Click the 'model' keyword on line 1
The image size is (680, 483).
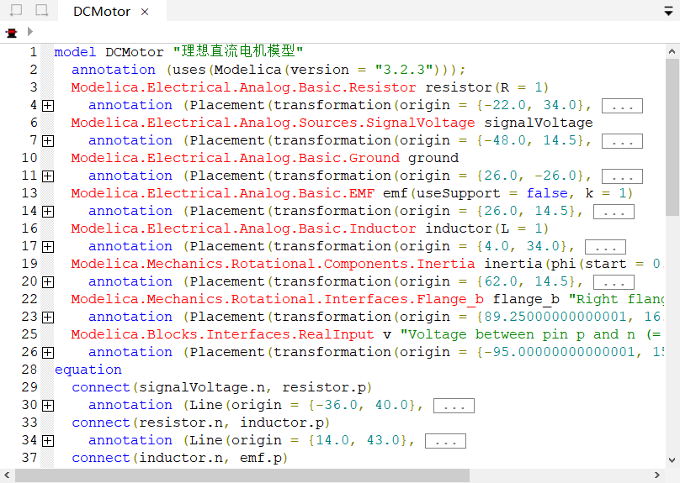click(75, 52)
